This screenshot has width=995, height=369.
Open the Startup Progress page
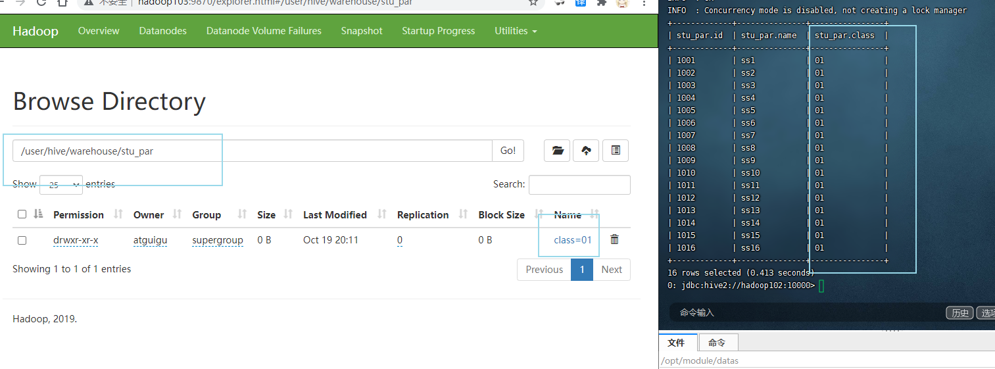[x=439, y=31]
